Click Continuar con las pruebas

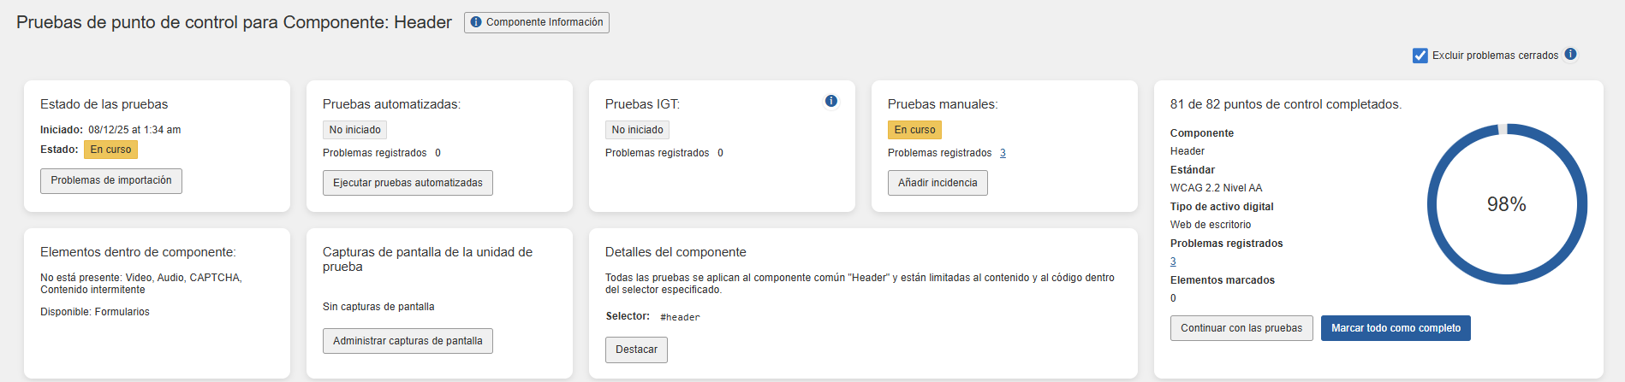pyautogui.click(x=1241, y=328)
